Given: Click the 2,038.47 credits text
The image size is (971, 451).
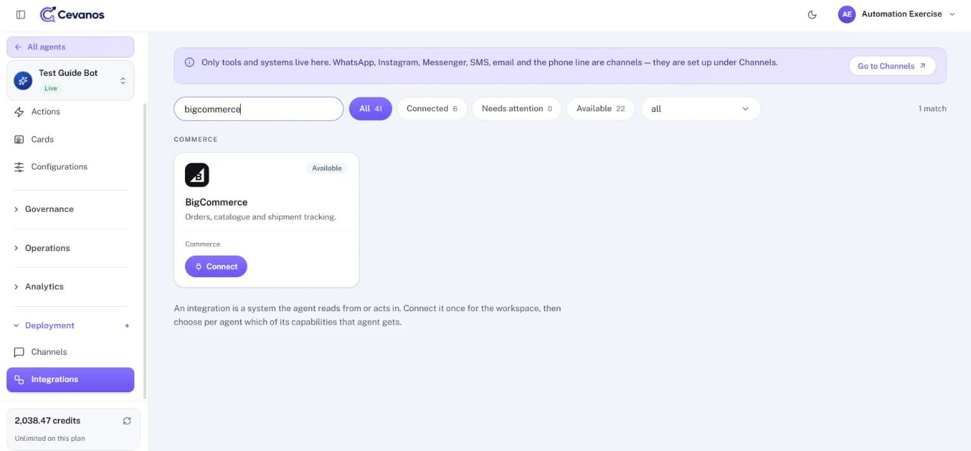Looking at the screenshot, I should click(x=48, y=421).
